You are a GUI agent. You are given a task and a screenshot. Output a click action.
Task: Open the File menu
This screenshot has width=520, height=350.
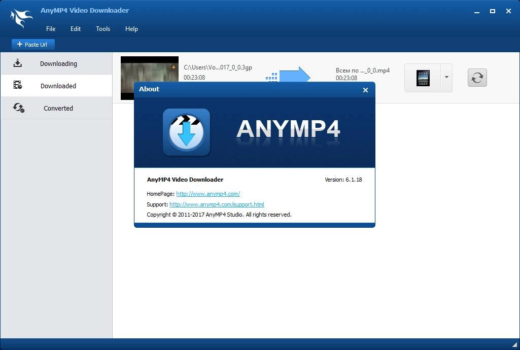[x=51, y=29]
